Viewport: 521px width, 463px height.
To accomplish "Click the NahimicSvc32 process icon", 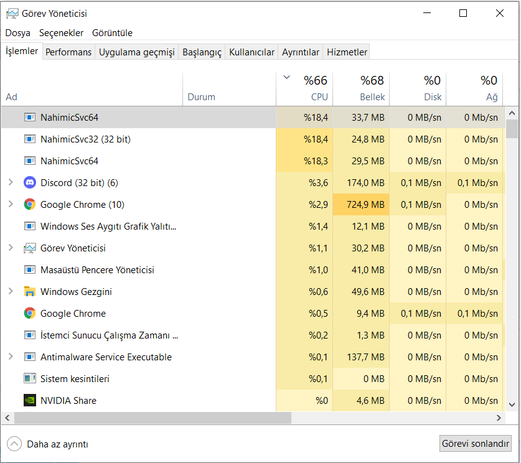I will point(29,139).
